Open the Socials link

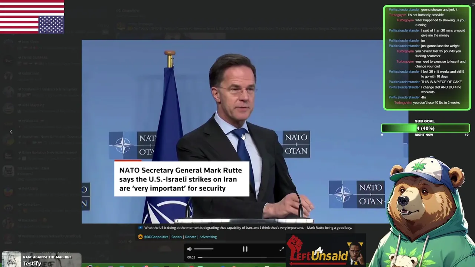pos(177,237)
